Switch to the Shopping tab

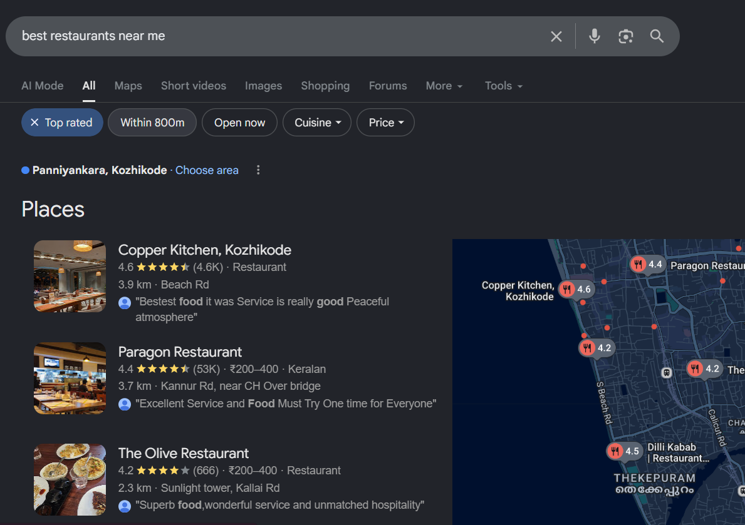pyautogui.click(x=325, y=86)
